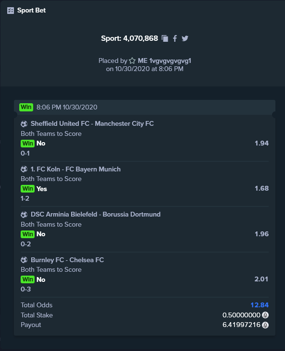Click the soccer ball icon for FC Koln match

pos(24,169)
